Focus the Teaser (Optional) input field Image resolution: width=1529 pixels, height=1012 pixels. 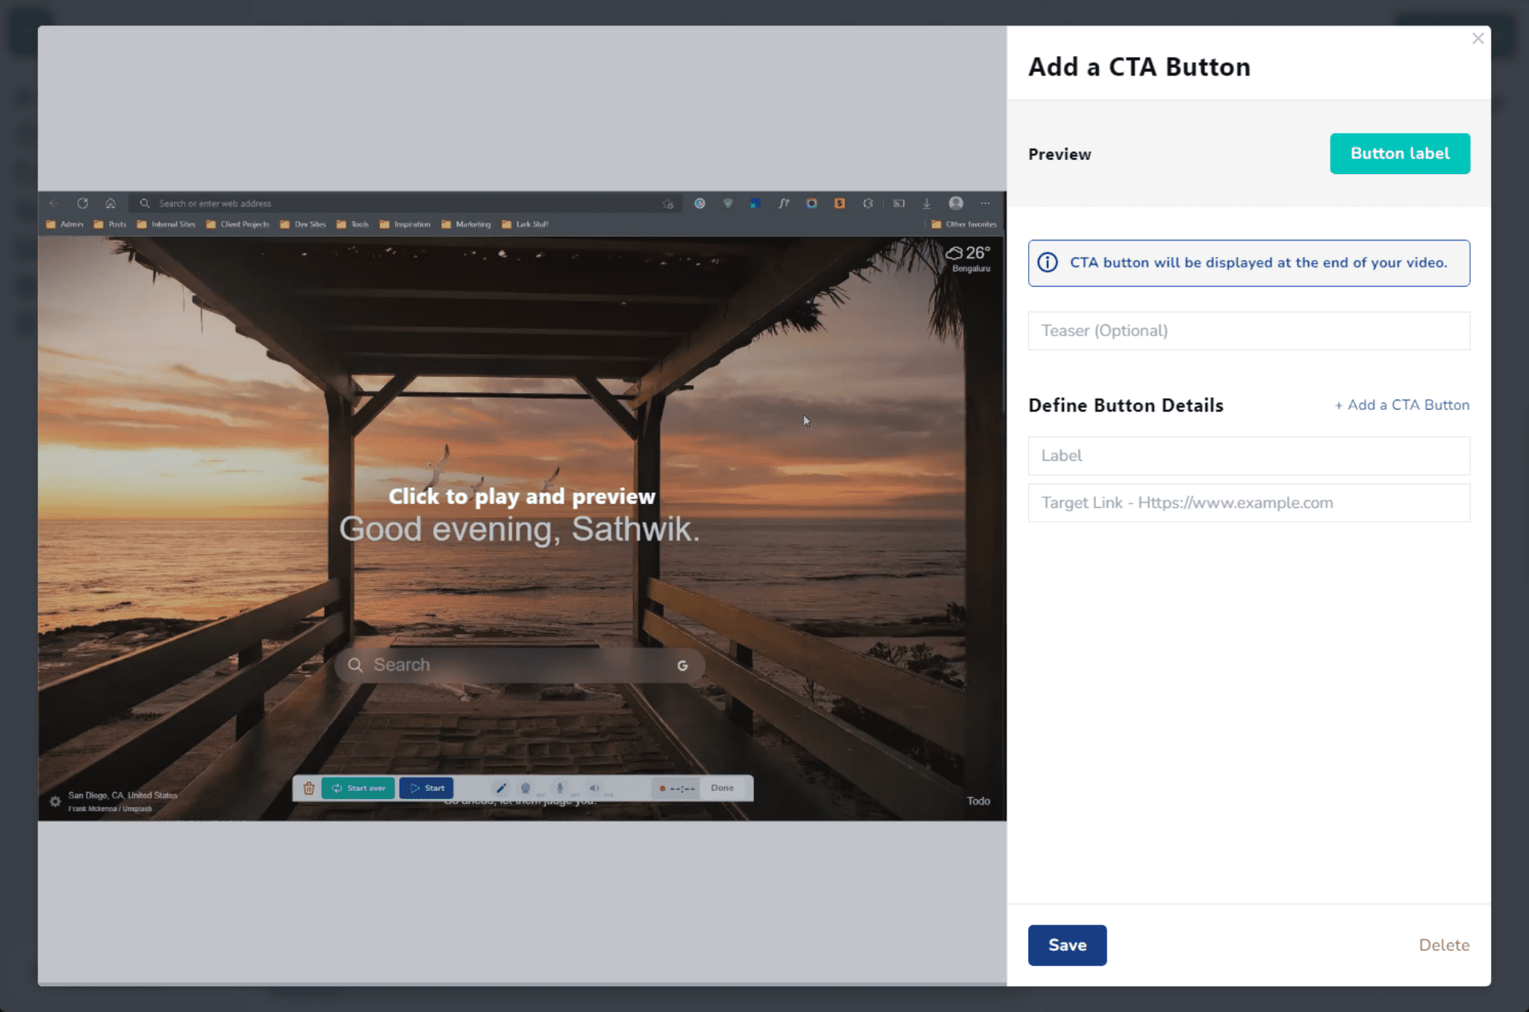pyautogui.click(x=1249, y=331)
